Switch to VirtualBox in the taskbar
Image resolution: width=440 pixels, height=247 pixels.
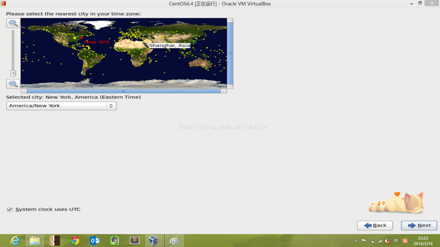point(154,240)
